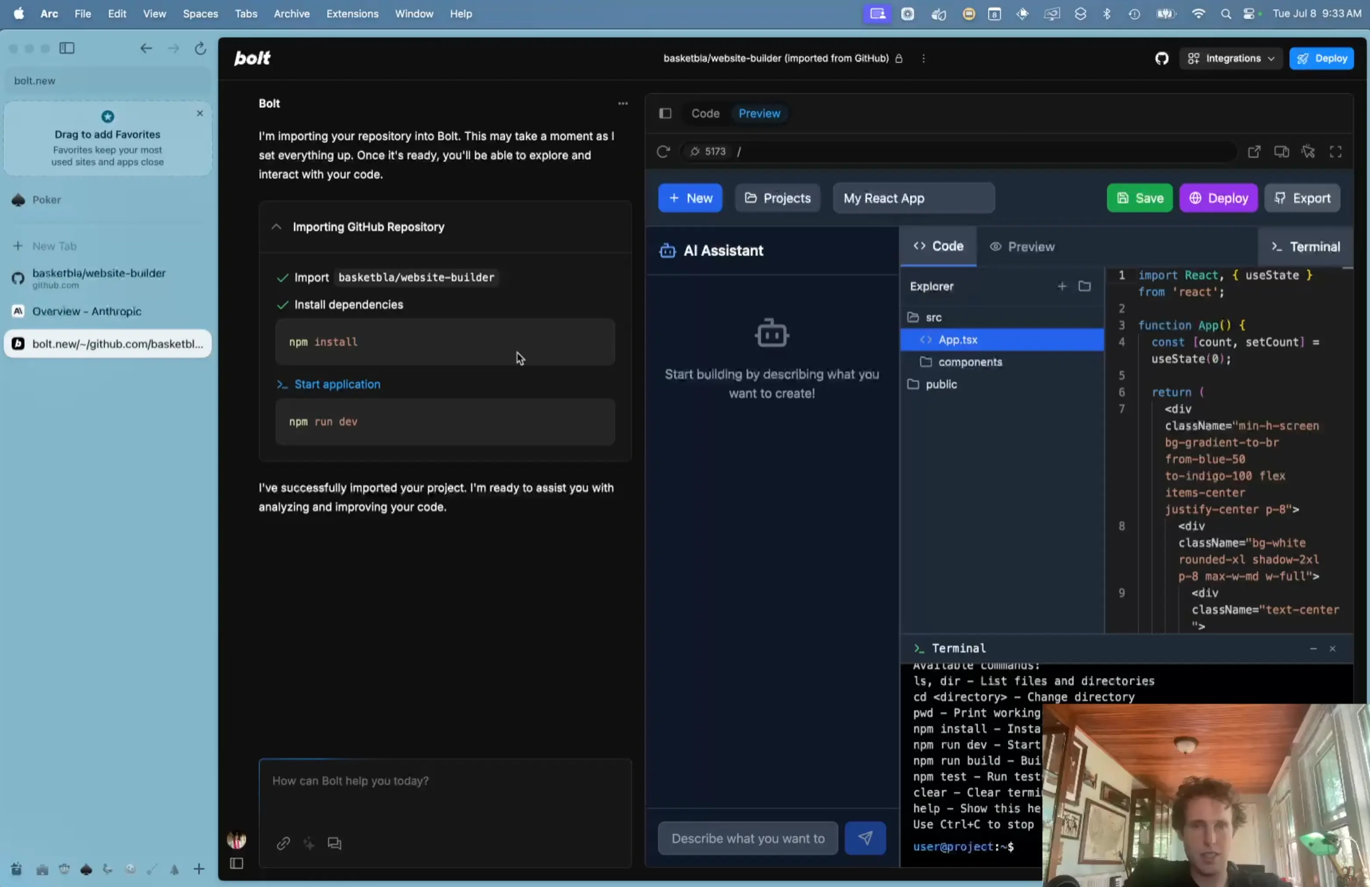
Task: Click the Start application step
Action: point(337,384)
